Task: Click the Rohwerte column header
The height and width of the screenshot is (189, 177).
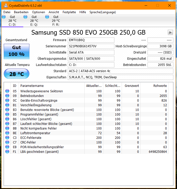Action: (154, 86)
